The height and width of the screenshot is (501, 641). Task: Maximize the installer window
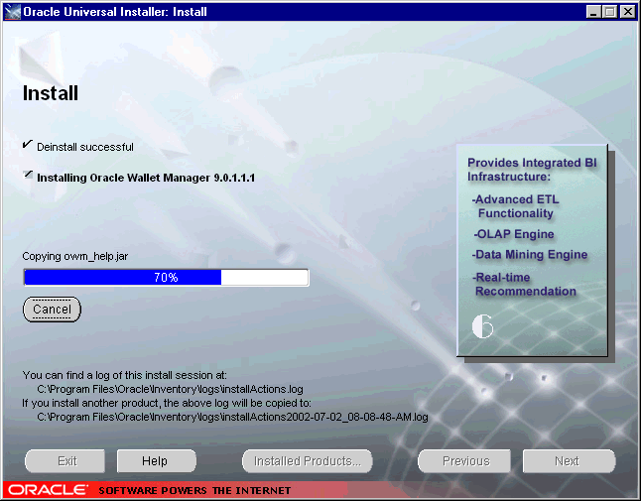click(x=609, y=12)
